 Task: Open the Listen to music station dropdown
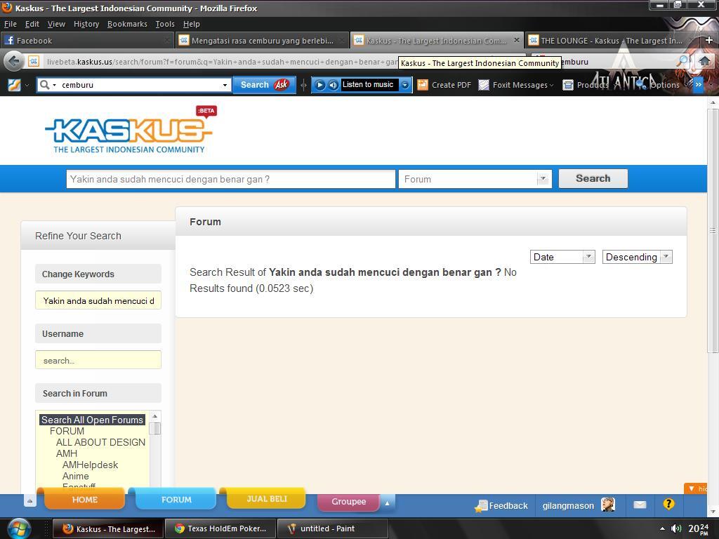click(405, 85)
